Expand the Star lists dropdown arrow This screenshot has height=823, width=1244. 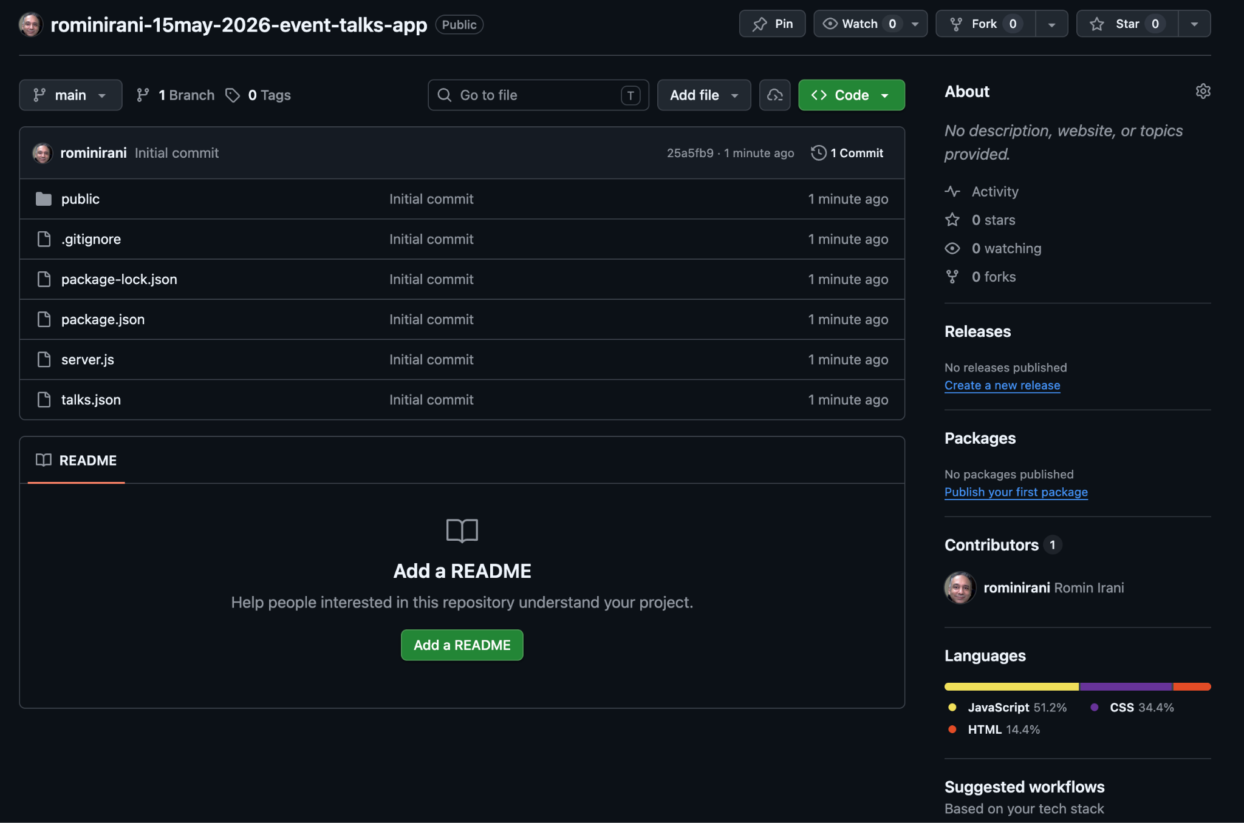pyautogui.click(x=1194, y=24)
